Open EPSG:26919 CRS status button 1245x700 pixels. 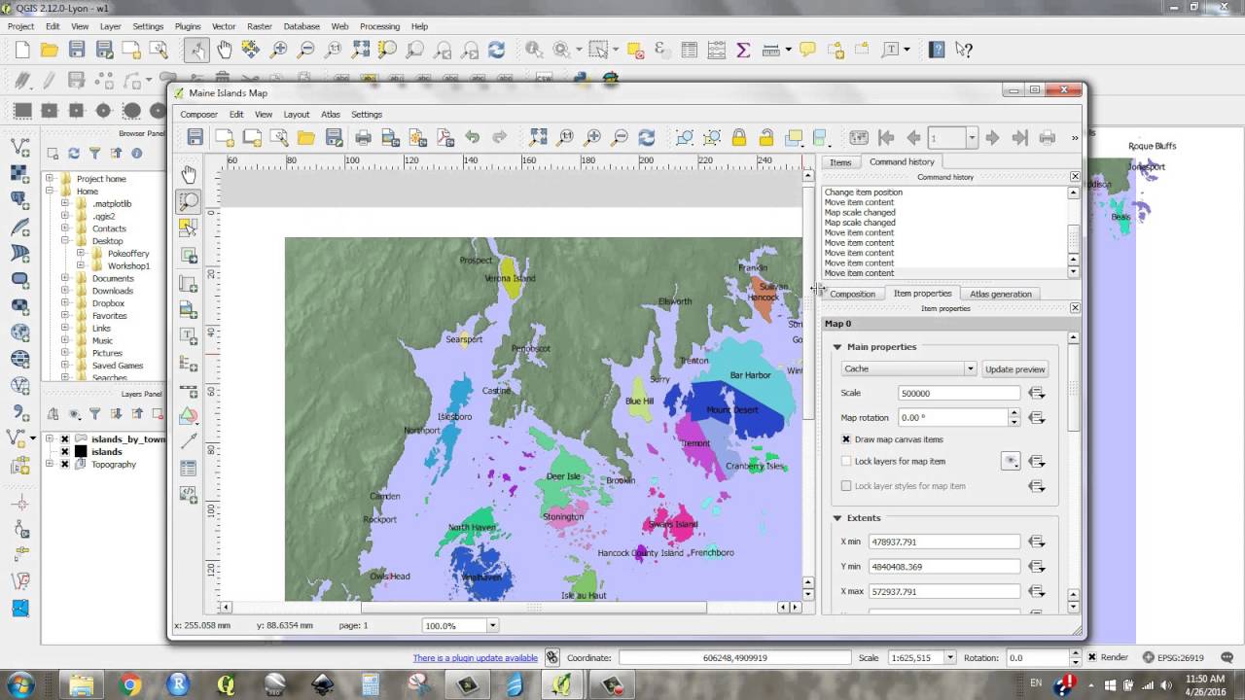(x=1175, y=658)
